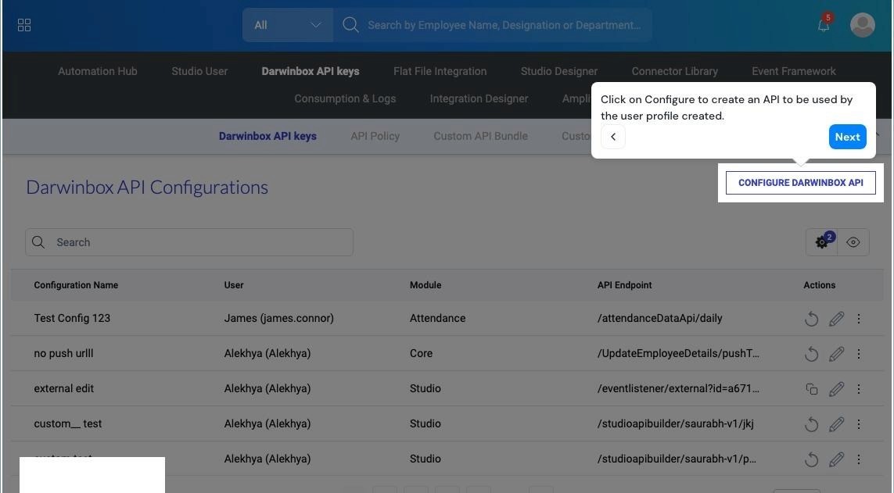Image resolution: width=894 pixels, height=493 pixels.
Task: Click regenerate icon for no push urlll
Action: click(811, 354)
